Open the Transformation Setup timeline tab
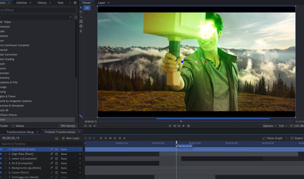Image resolution: width=304 pixels, height=179 pixels. (20, 132)
